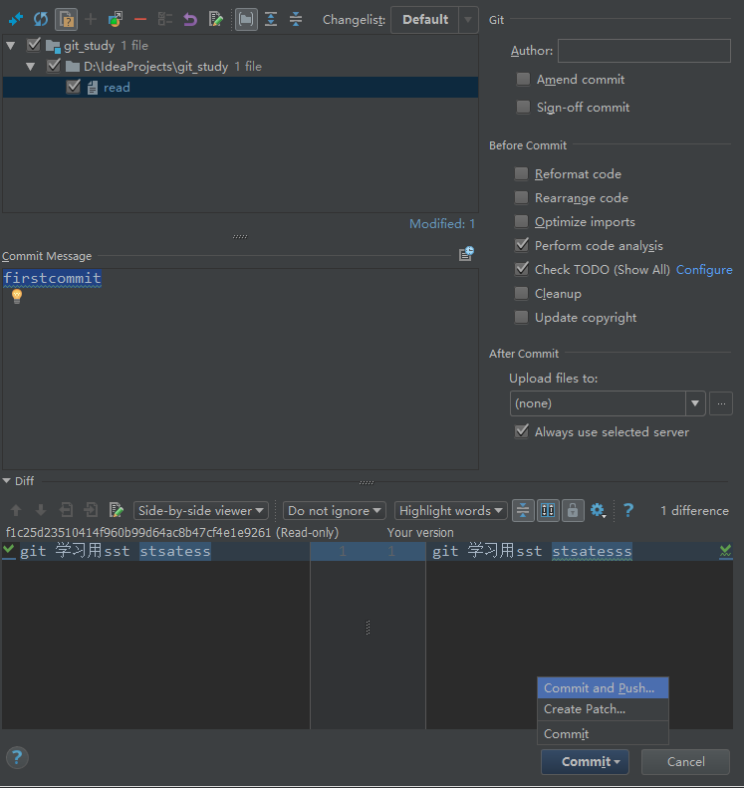744x788 pixels.
Task: Click the Configure link
Action: [x=704, y=270]
